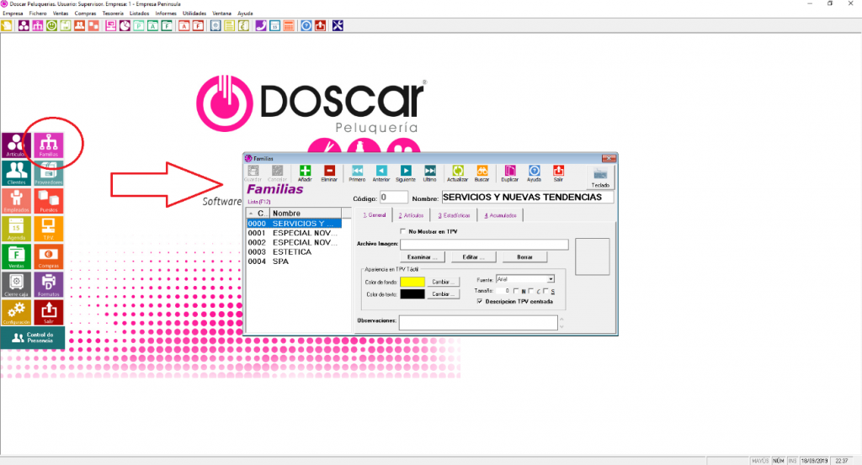862x465 pixels.
Task: Open the Utilidades menu
Action: [x=194, y=13]
